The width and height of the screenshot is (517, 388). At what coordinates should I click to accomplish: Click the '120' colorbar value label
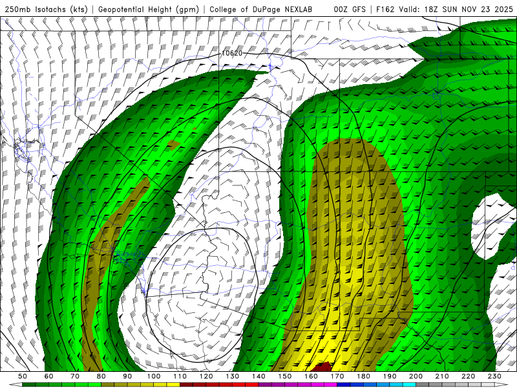point(206,376)
